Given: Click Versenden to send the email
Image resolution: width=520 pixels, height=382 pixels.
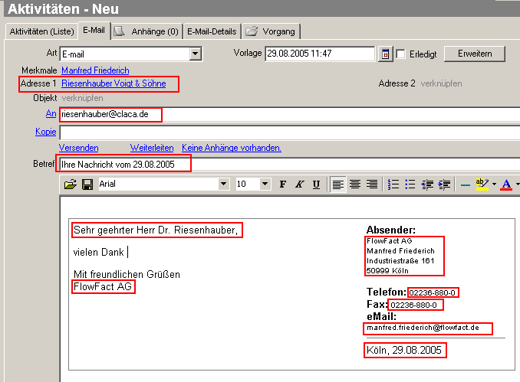Looking at the screenshot, I should click(x=78, y=148).
